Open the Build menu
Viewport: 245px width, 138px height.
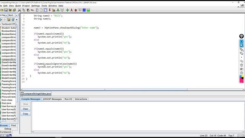(18, 6)
